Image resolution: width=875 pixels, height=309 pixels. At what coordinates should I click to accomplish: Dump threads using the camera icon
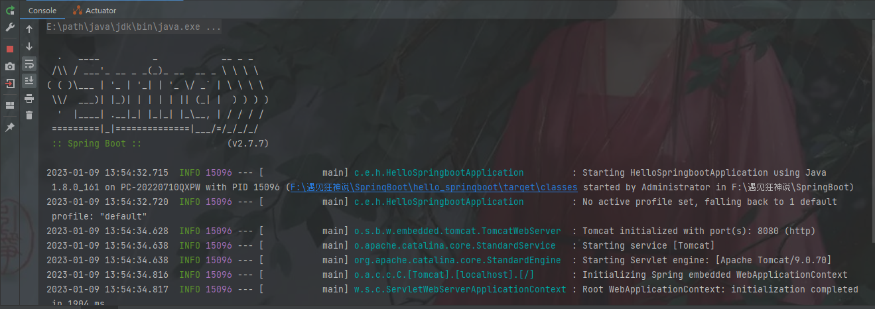pos(10,66)
